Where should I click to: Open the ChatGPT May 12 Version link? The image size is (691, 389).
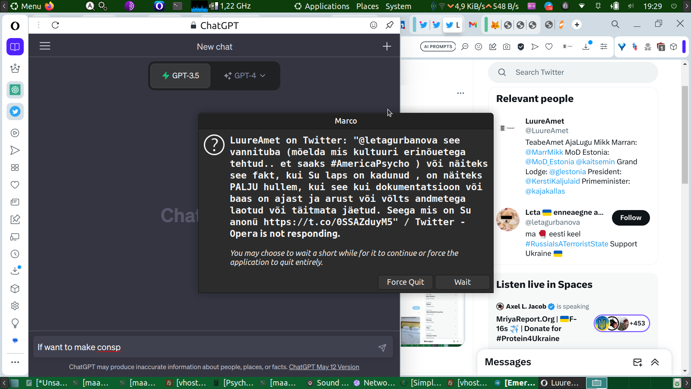click(x=324, y=367)
